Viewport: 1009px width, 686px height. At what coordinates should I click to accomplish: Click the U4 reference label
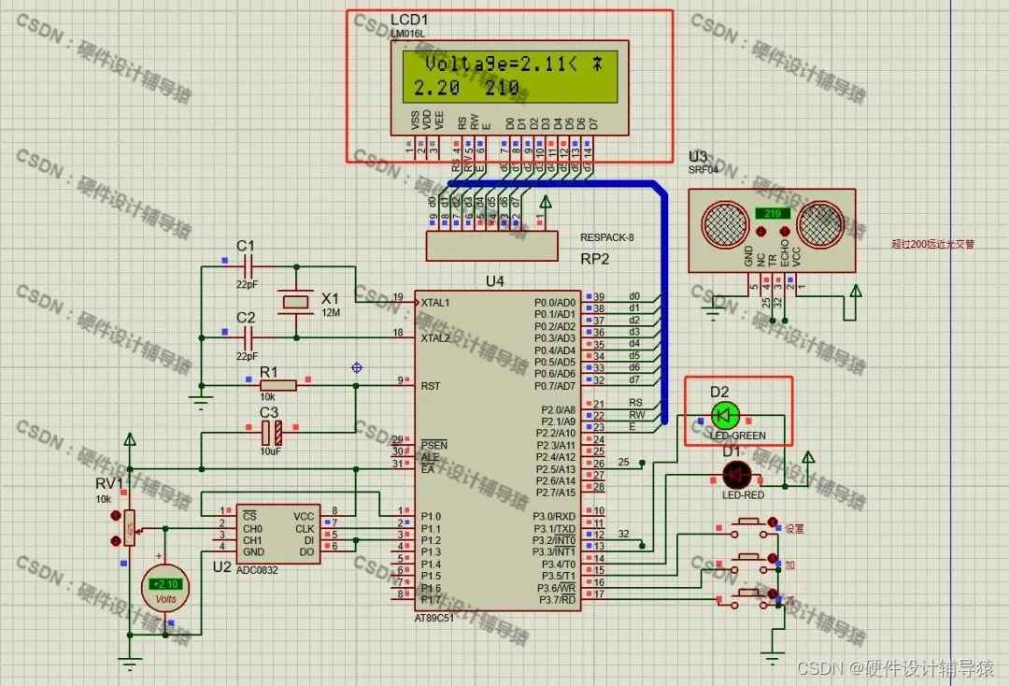(x=494, y=281)
